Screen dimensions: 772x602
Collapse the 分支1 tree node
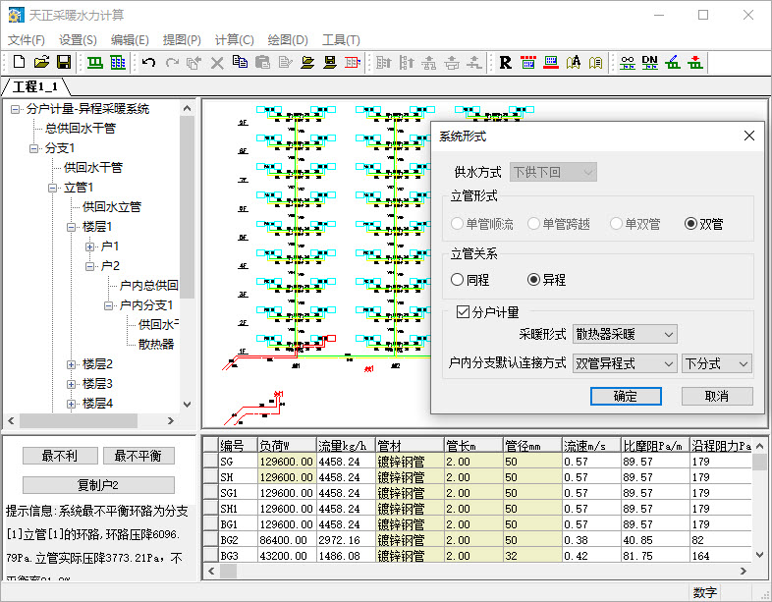34,148
